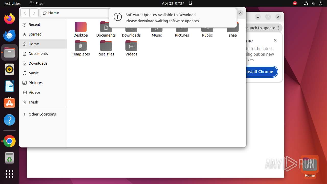Close the Chrome update popup
Image resolution: width=327 pixels, height=184 pixels.
point(275,40)
